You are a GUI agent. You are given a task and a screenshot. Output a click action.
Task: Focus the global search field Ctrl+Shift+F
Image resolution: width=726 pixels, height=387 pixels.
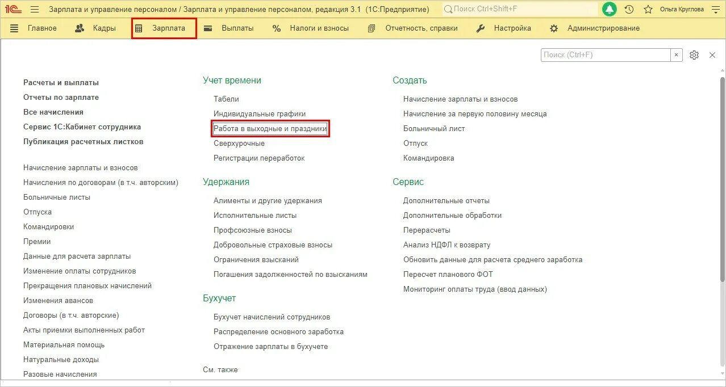tap(520, 9)
